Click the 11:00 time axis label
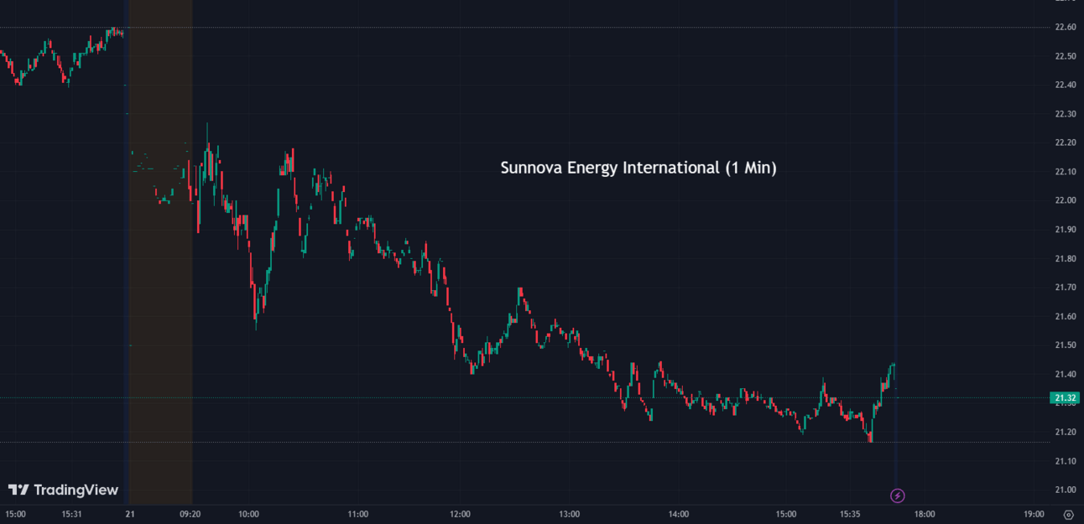Viewport: 1084px width, 524px height. click(358, 514)
